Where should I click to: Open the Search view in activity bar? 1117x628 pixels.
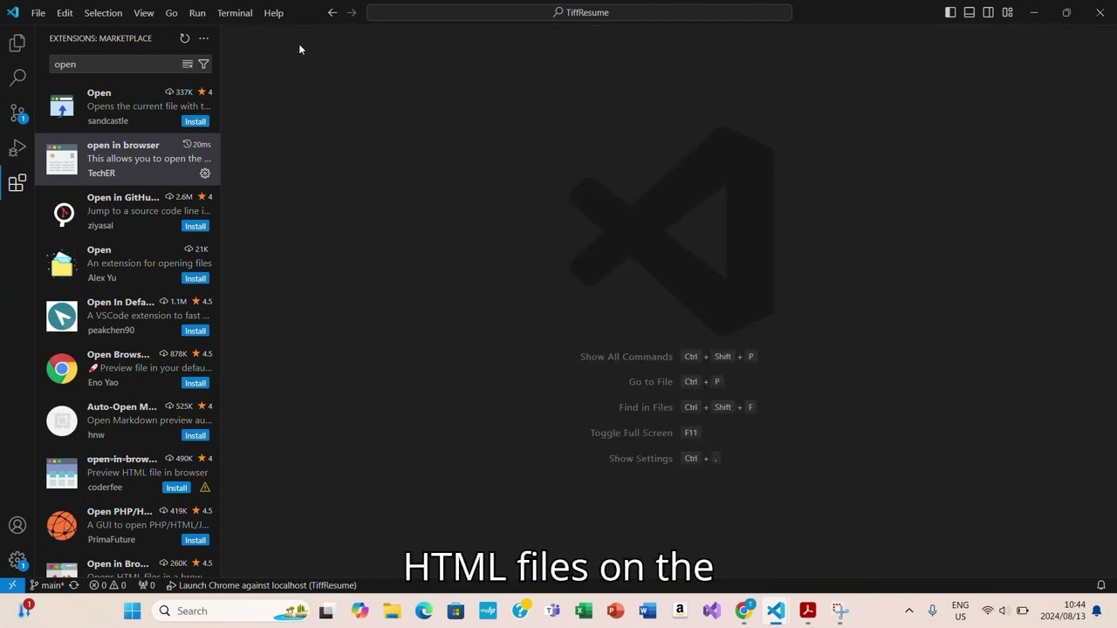[17, 78]
